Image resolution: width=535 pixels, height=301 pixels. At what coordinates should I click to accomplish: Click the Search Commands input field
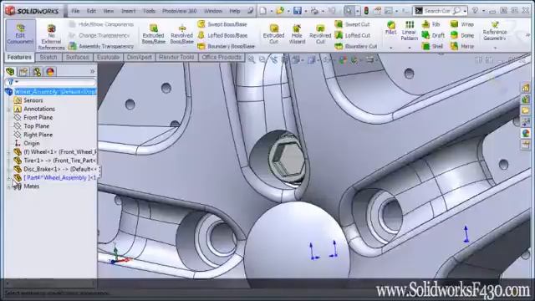(438, 11)
